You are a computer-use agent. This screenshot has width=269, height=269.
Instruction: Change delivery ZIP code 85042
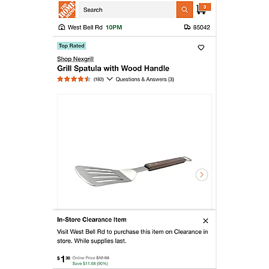point(201,27)
